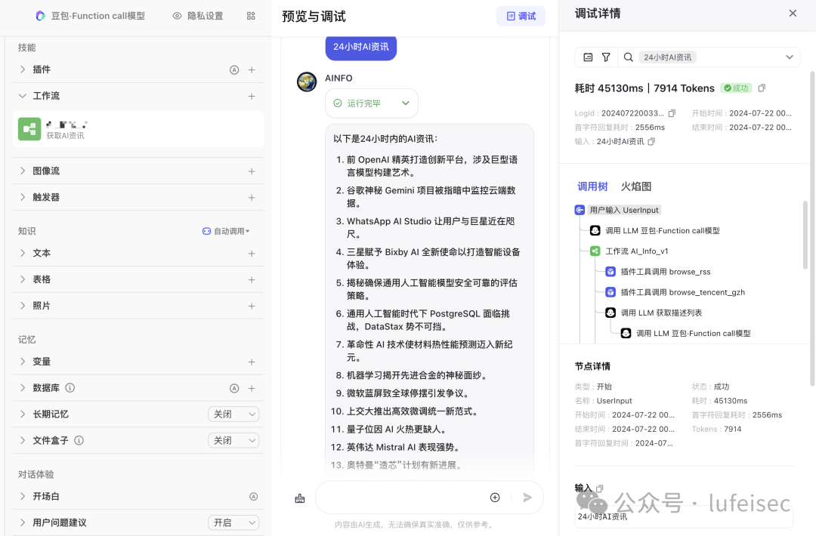Select the 工作流 AI_Info_v1 node

[x=629, y=251]
